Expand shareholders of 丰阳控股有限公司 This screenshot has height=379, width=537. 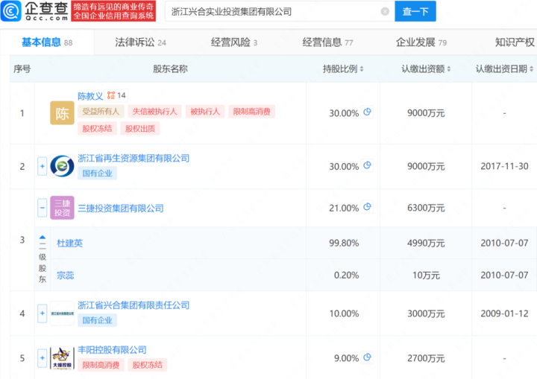42,358
